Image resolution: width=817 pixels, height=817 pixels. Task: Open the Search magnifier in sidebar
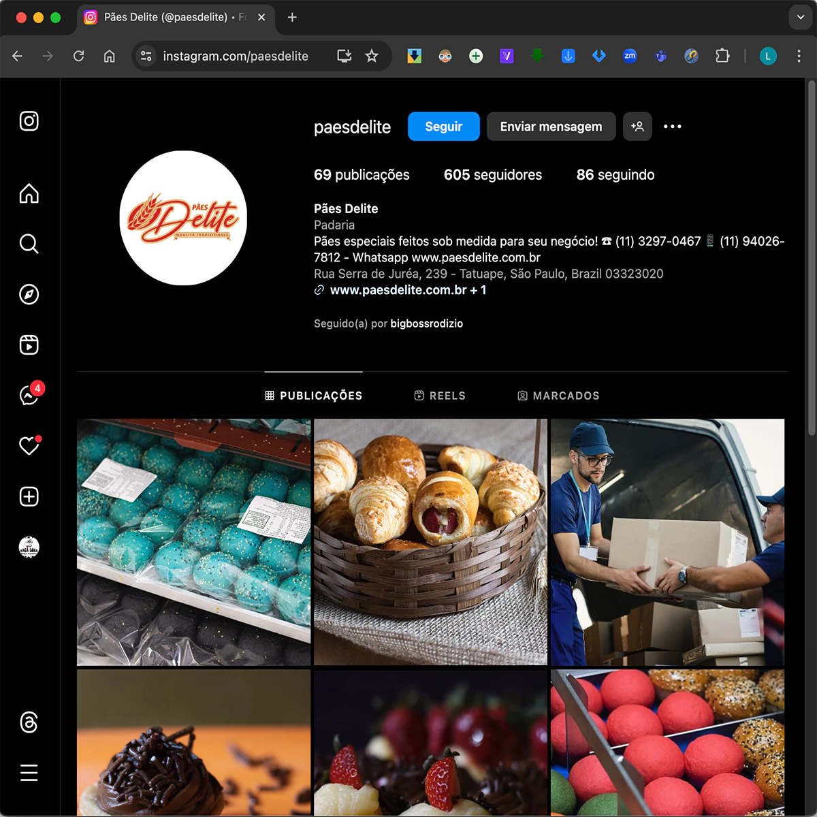pos(29,244)
